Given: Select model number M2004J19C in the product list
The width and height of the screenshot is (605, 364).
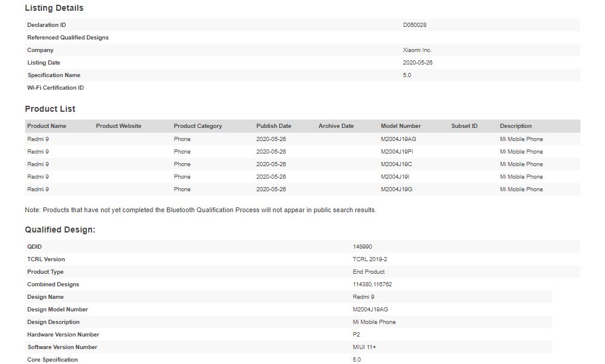Looking at the screenshot, I should click(x=396, y=164).
